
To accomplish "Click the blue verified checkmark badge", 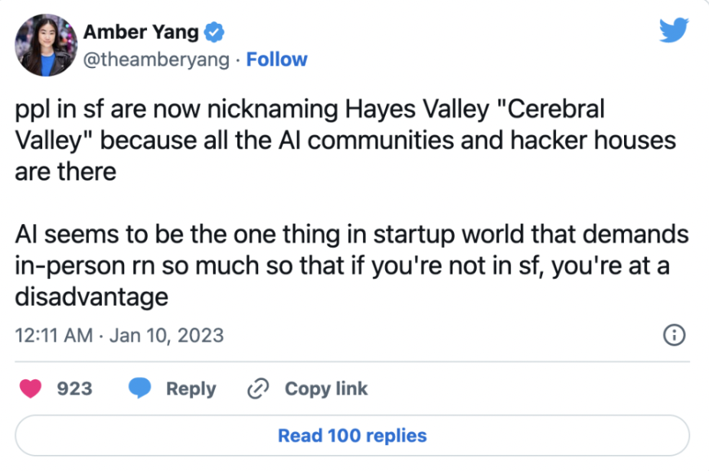I will pos(215,32).
